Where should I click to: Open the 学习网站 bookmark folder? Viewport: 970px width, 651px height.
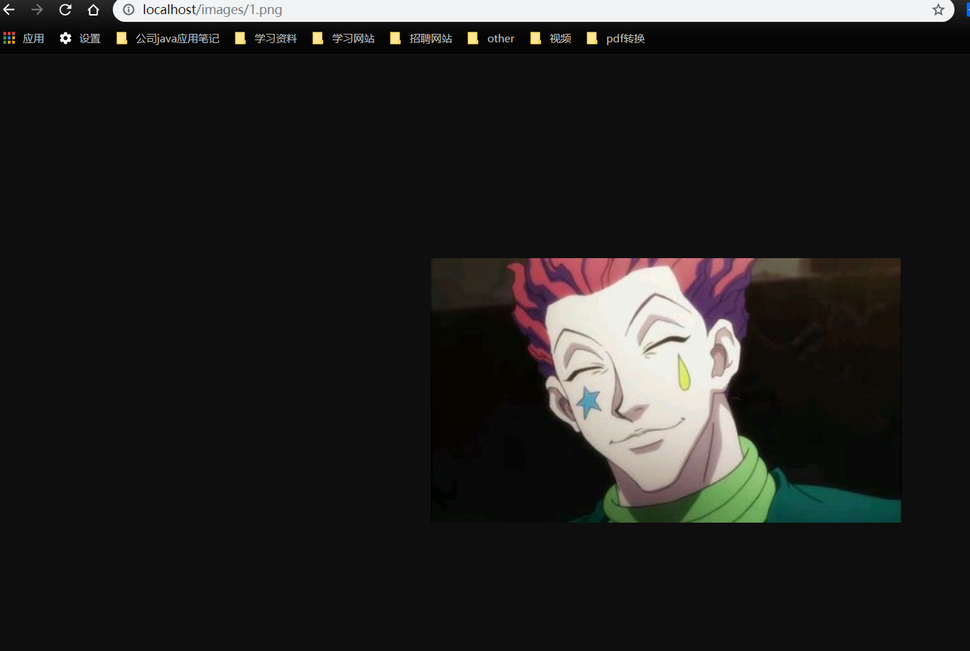point(343,38)
